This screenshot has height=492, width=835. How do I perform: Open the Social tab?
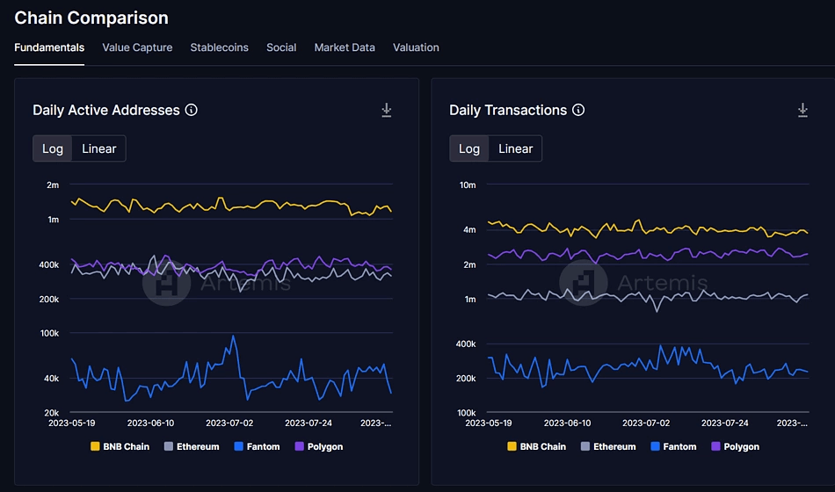(x=281, y=47)
